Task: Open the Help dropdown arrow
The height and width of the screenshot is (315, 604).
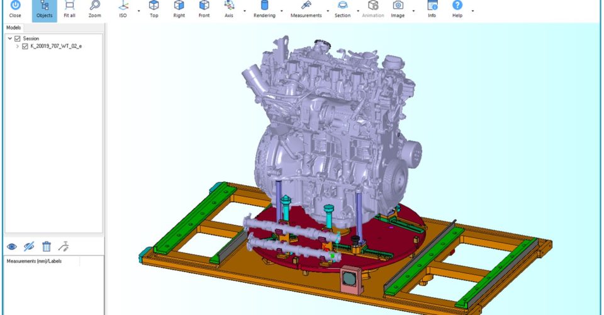Action: (x=473, y=11)
